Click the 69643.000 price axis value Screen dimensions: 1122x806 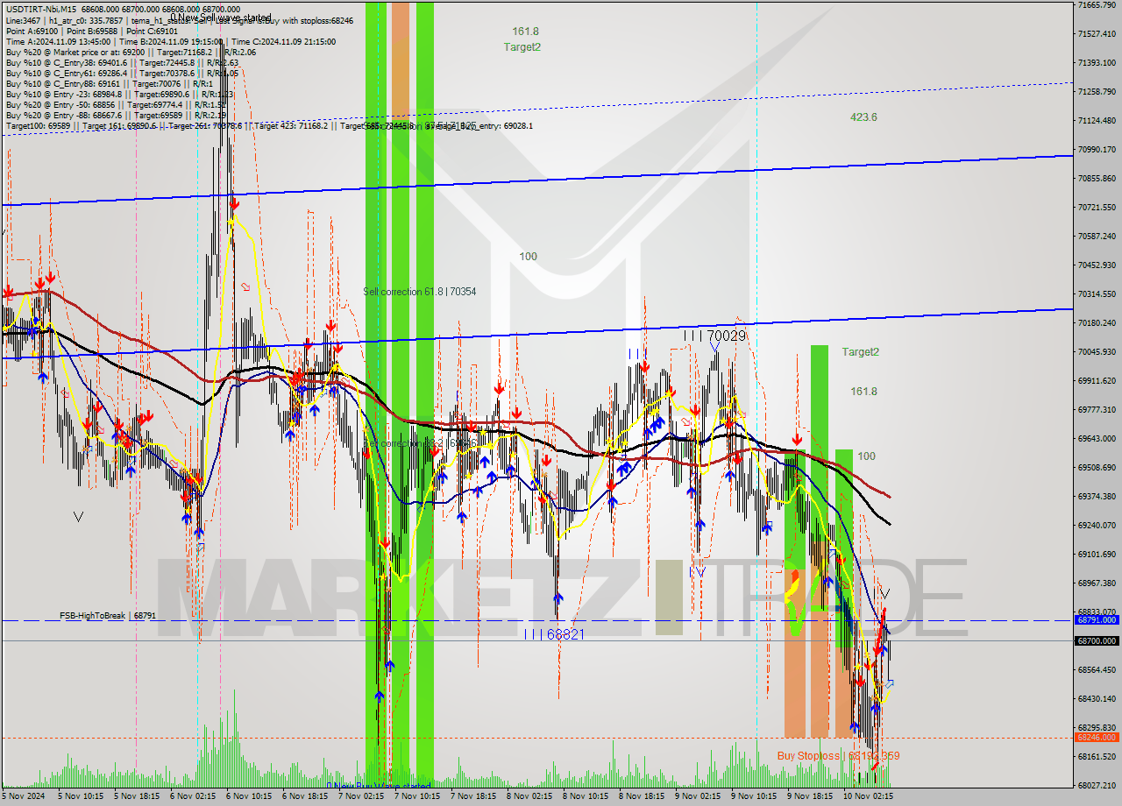tap(1097, 438)
